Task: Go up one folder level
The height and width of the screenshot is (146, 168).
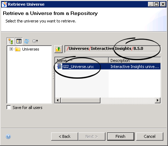Action: (58, 49)
